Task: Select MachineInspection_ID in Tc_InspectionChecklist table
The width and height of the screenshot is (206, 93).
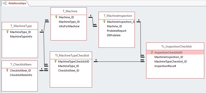Action: coord(169,57)
